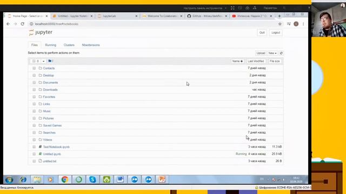Click the Jupyter logo
346x194 pixels.
(x=41, y=32)
